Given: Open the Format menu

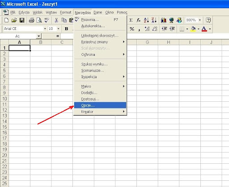Looking at the screenshot, I should (x=66, y=12).
